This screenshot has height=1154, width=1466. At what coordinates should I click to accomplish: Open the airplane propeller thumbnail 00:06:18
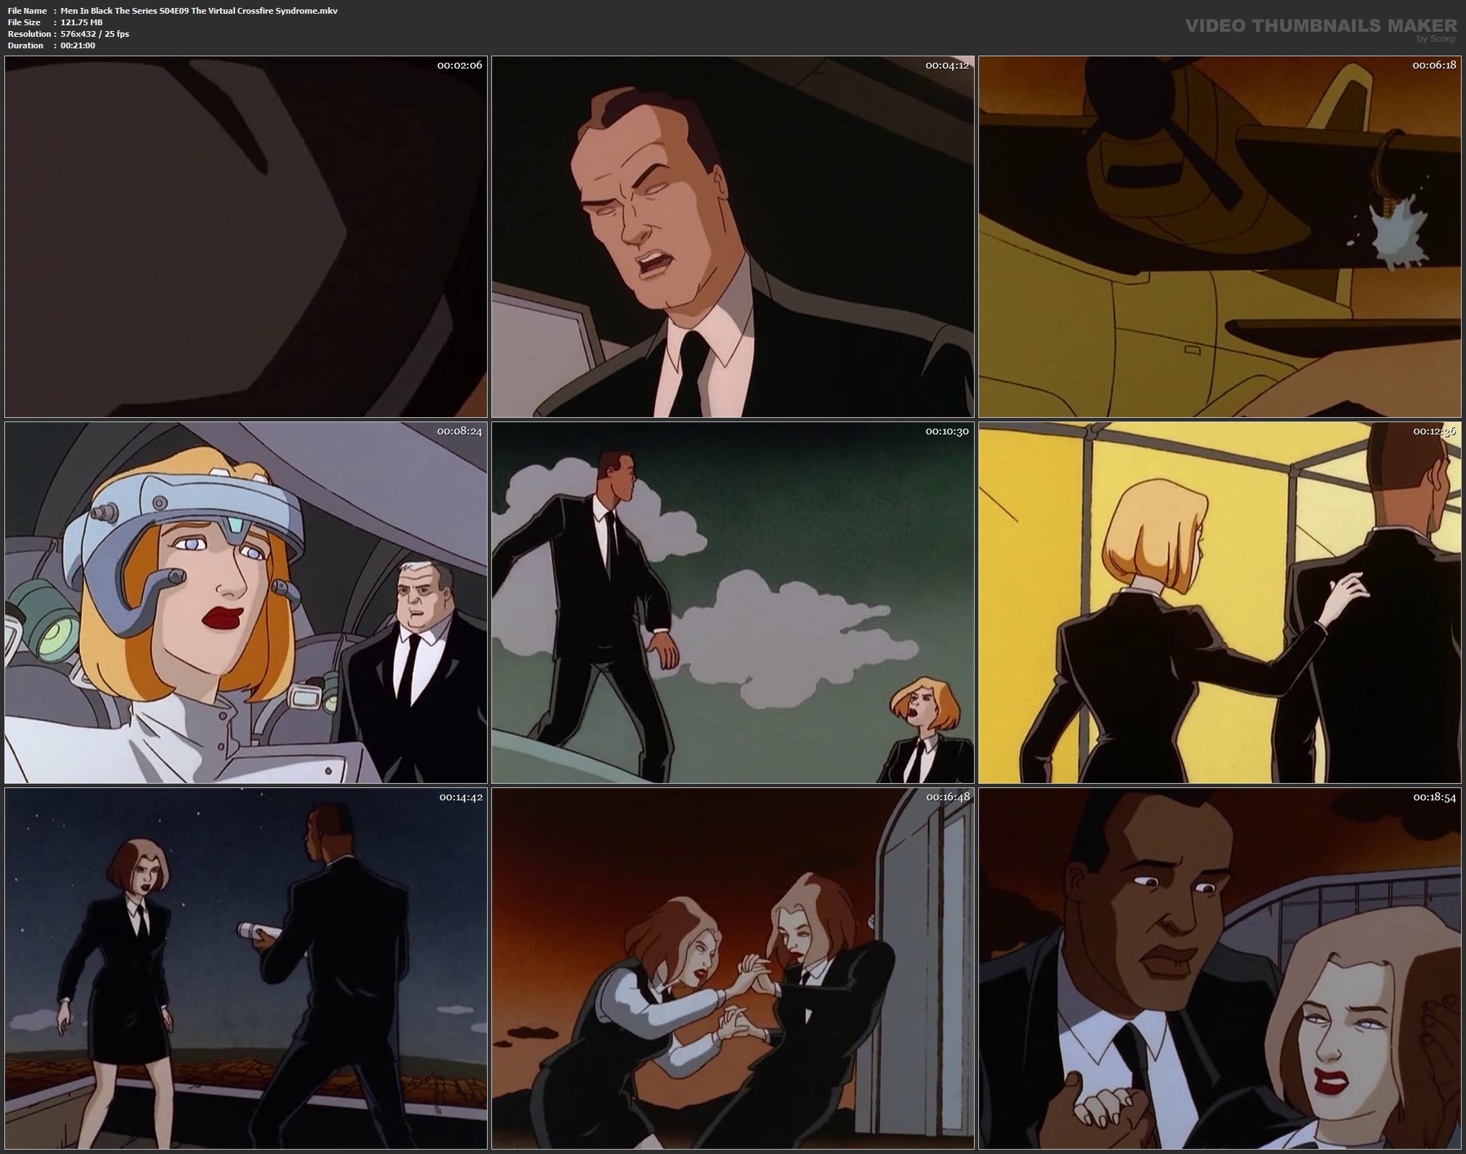point(1220,237)
